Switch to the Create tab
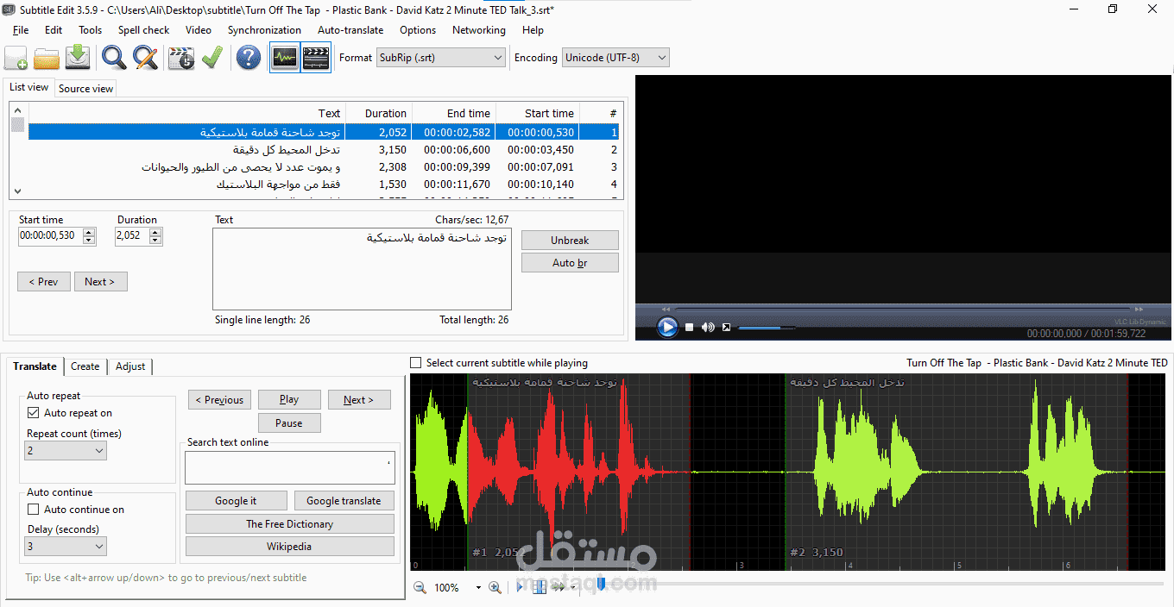Image resolution: width=1174 pixels, height=607 pixels. [85, 366]
